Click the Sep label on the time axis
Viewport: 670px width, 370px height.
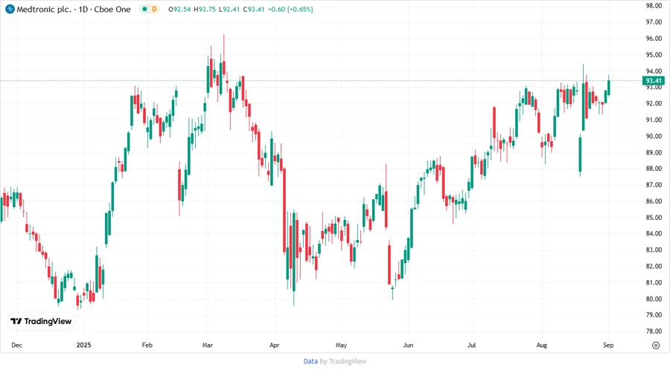(608, 345)
